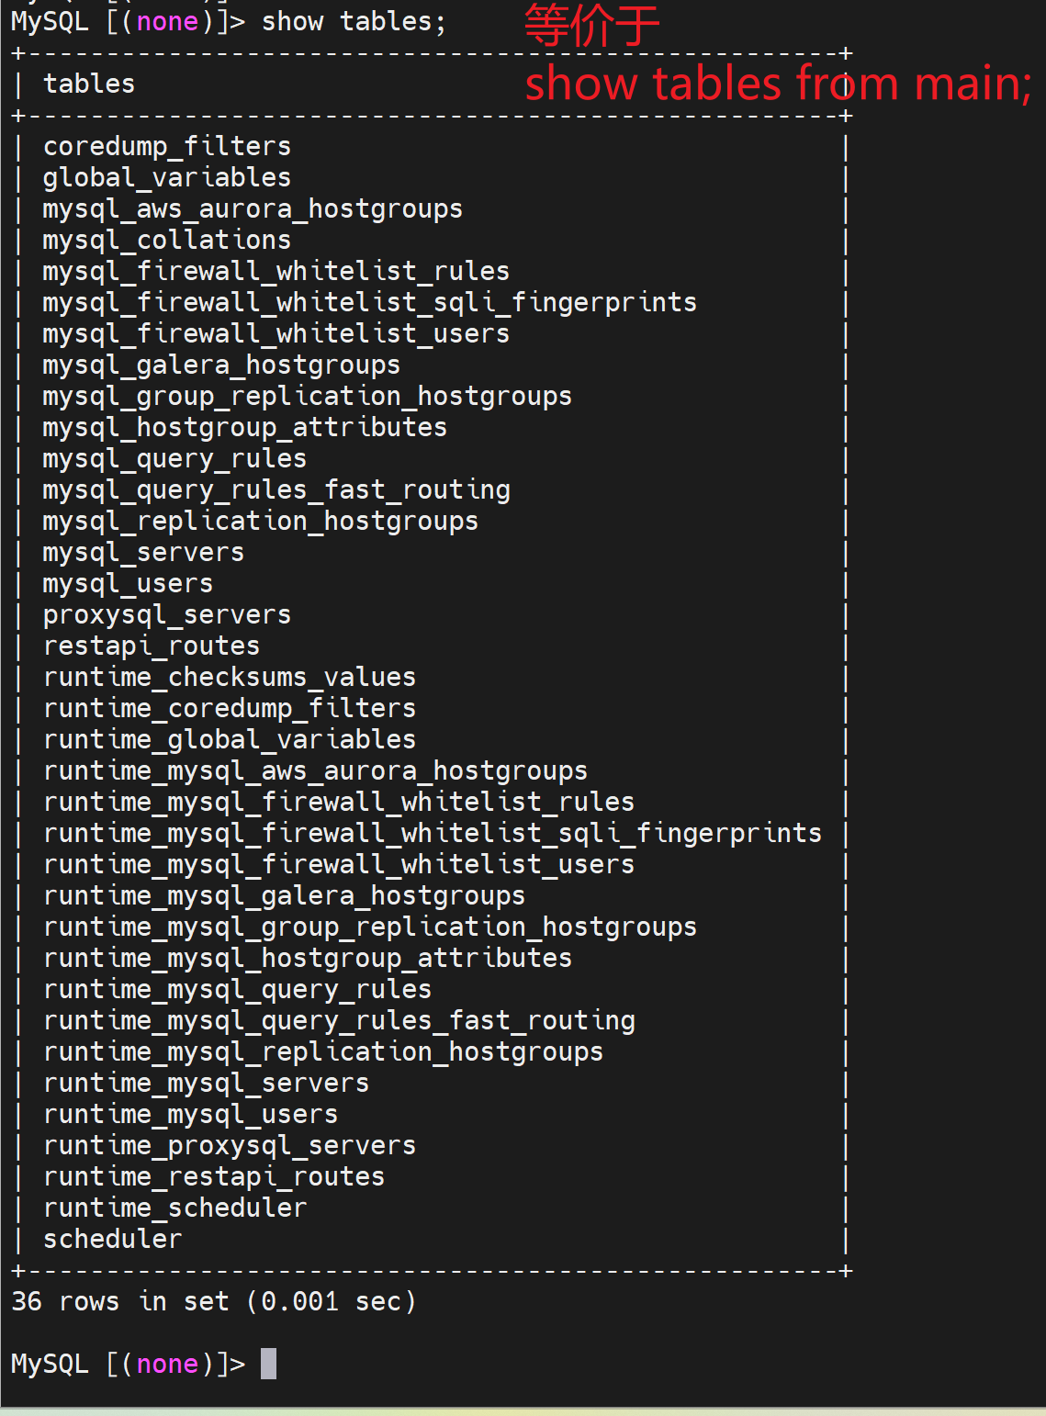Click the red "show tables from main;" annotation
Screen dimensions: 1046x1416
[x=778, y=84]
